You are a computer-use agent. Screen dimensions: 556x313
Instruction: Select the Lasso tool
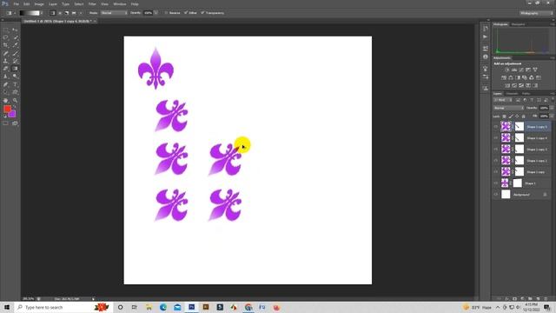pyautogui.click(x=6, y=37)
